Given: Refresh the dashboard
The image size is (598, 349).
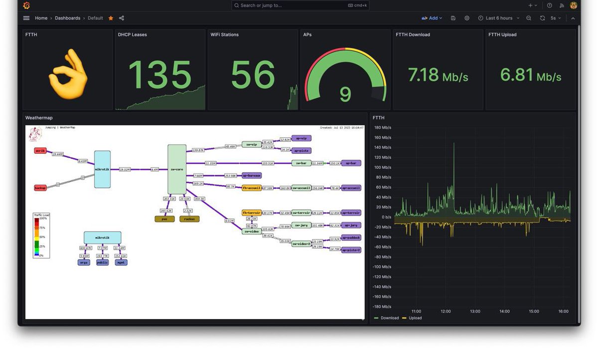Looking at the screenshot, I should [542, 18].
